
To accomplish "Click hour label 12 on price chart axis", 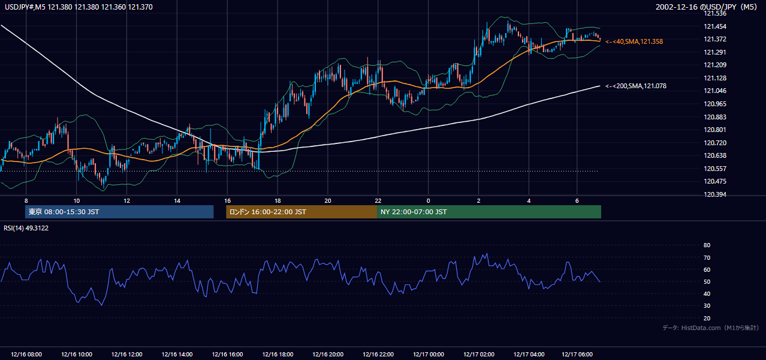I will pos(126,200).
